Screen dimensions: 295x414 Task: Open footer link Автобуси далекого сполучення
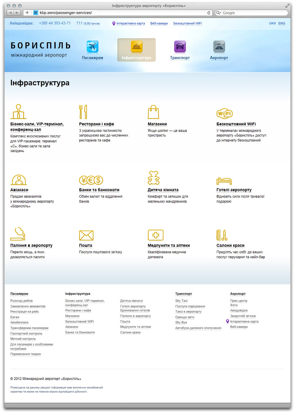tap(198, 328)
